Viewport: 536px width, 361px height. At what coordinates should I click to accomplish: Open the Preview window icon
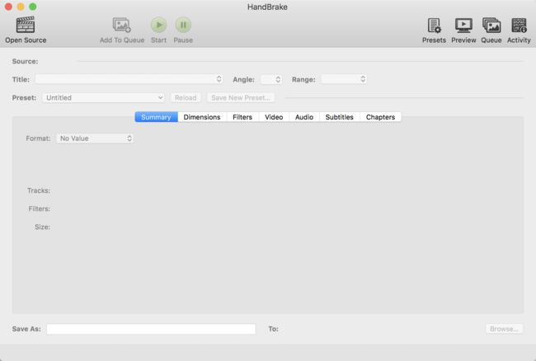pyautogui.click(x=463, y=26)
